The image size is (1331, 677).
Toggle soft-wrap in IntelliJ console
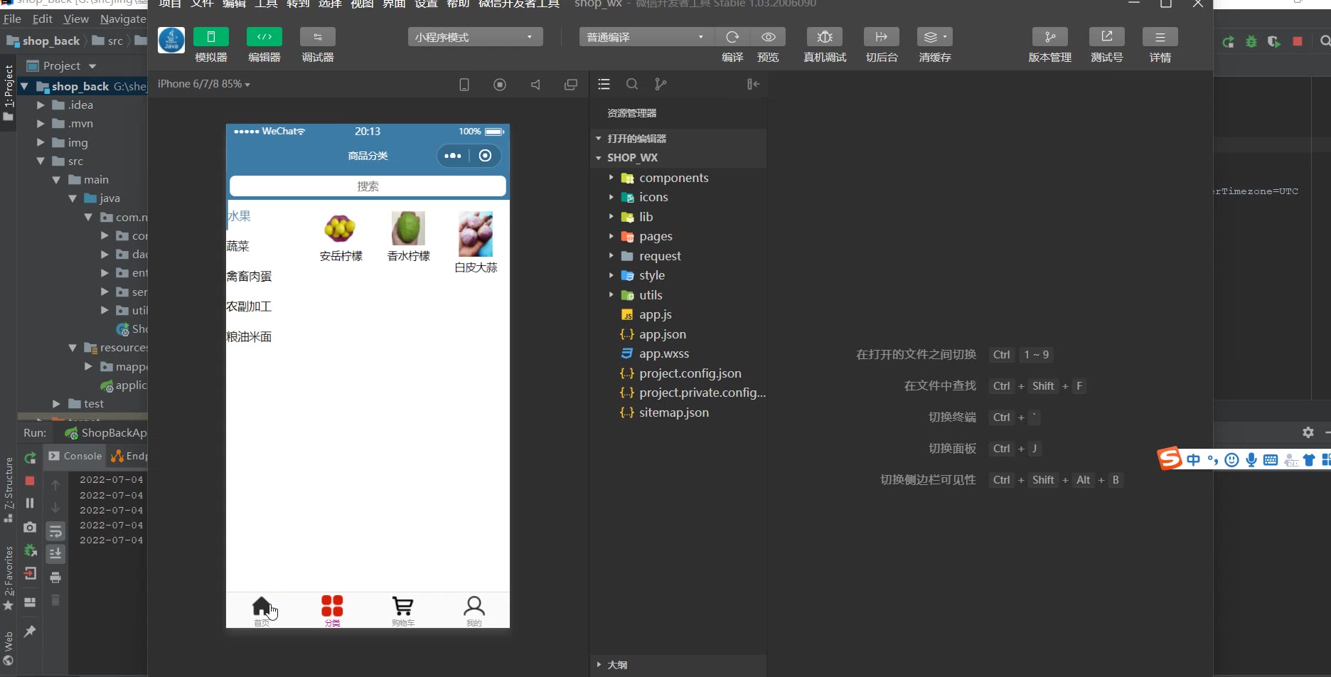(x=55, y=531)
